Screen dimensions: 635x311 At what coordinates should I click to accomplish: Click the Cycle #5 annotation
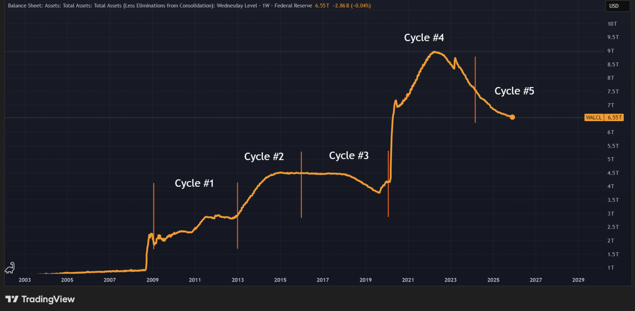(x=514, y=91)
